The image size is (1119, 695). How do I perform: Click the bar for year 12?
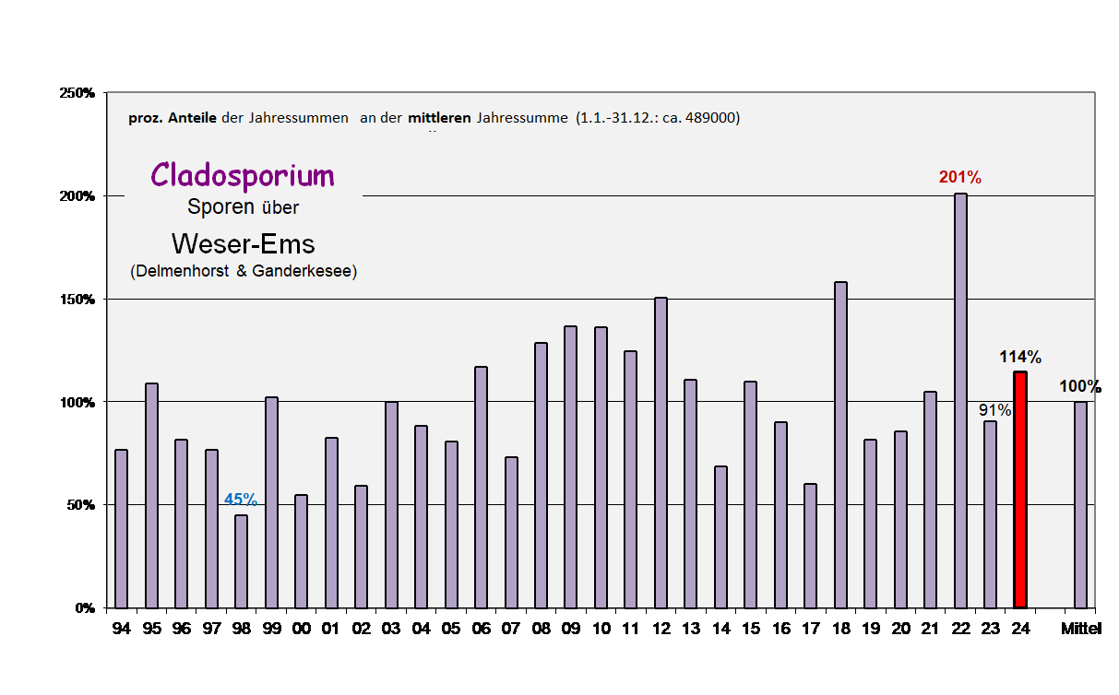(x=661, y=453)
